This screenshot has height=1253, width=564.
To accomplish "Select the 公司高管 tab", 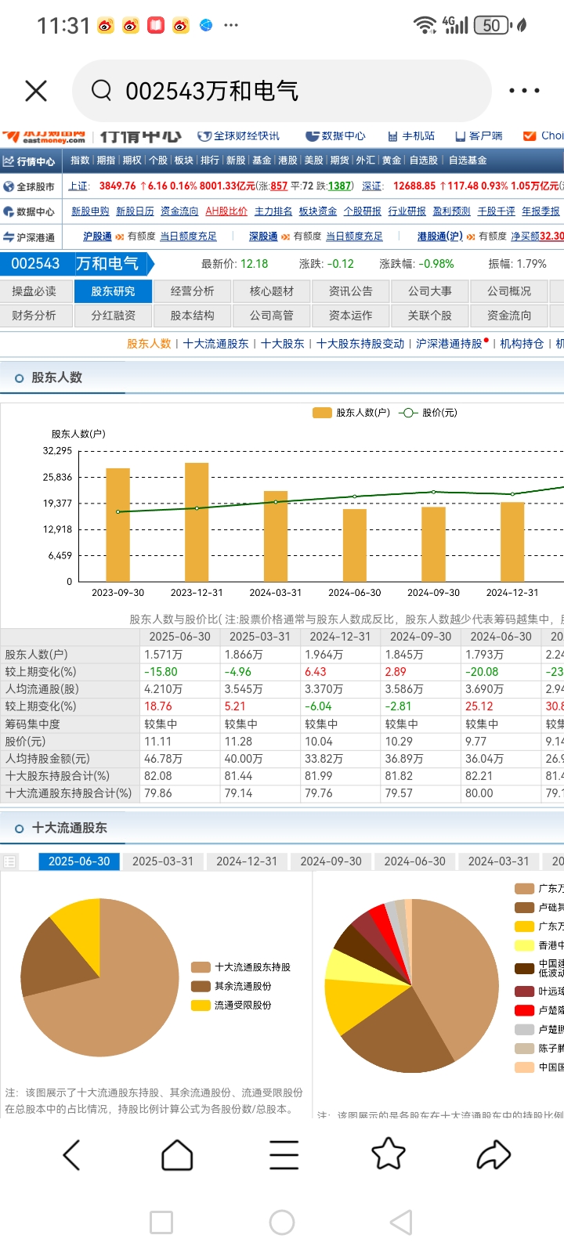I will [x=271, y=316].
